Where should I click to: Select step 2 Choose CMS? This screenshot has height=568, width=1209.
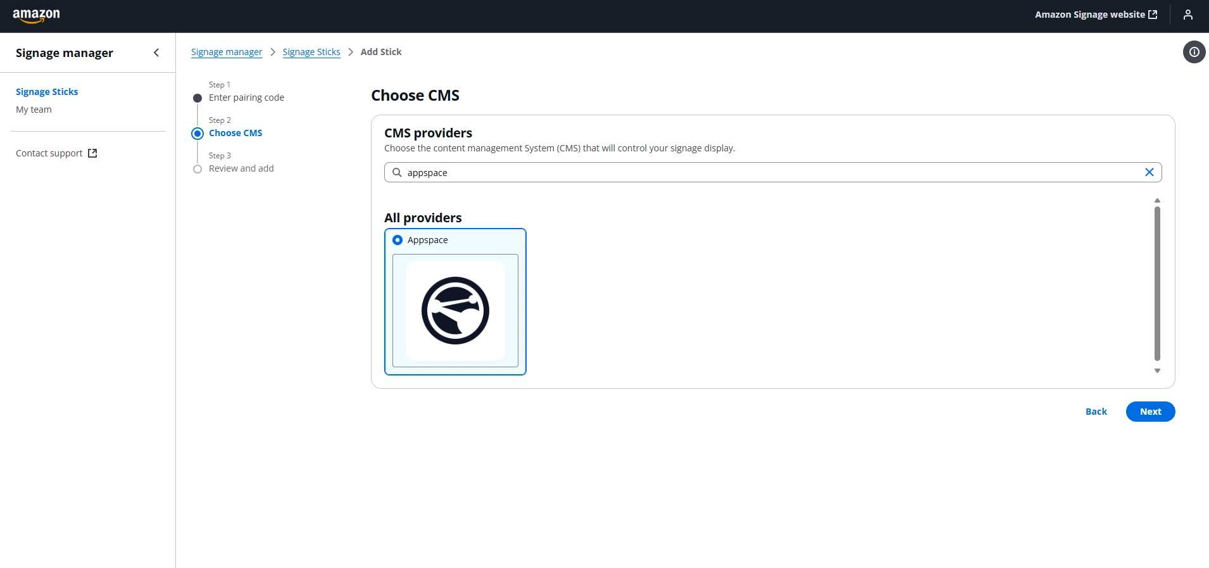(235, 133)
